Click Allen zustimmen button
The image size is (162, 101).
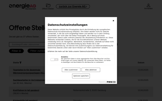pos(71,70)
